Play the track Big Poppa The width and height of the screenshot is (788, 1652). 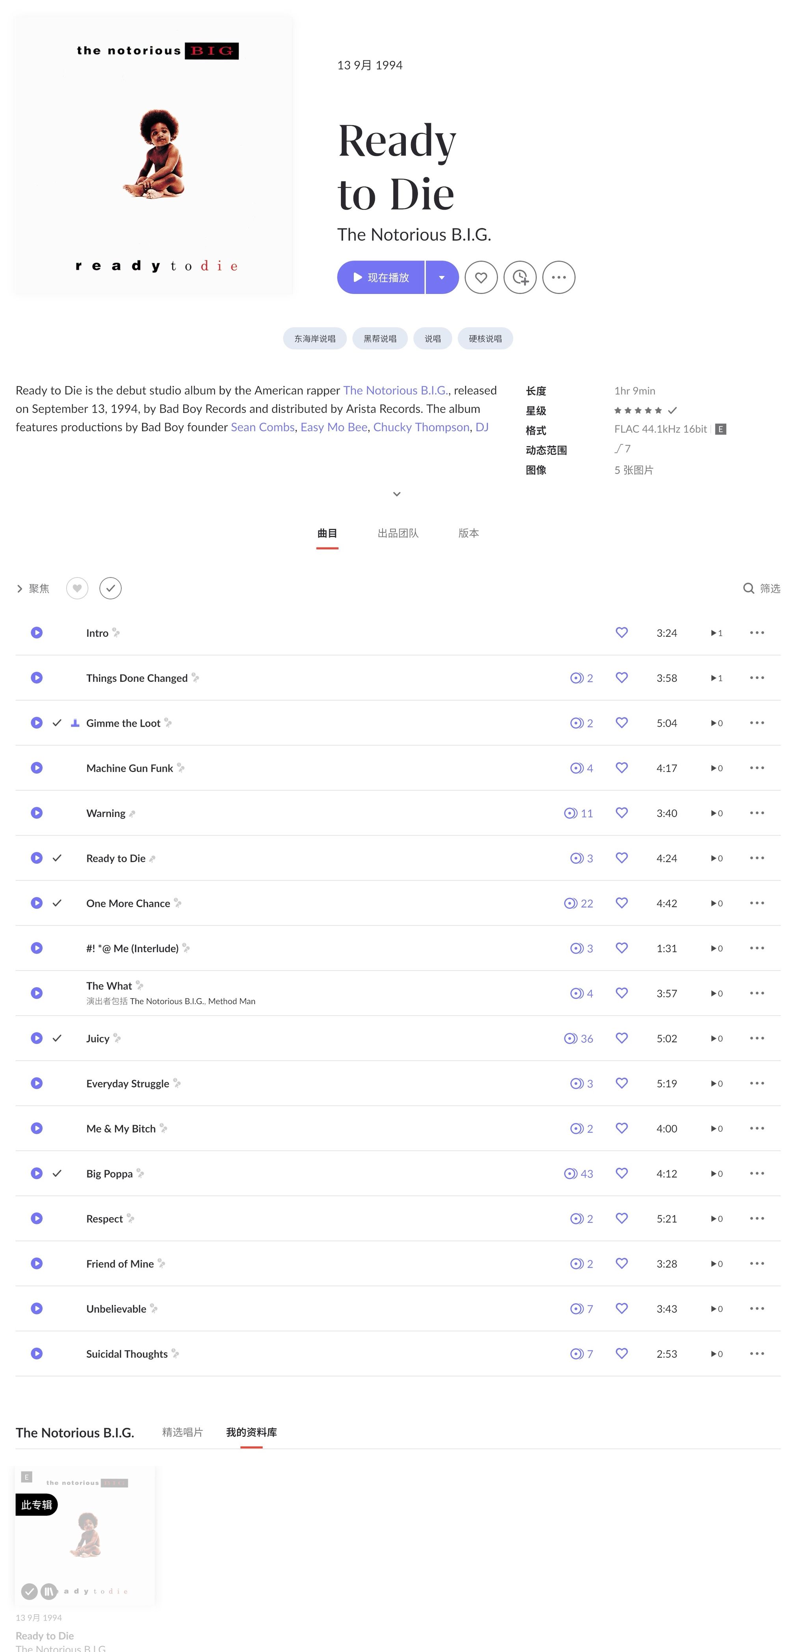[x=37, y=1173]
